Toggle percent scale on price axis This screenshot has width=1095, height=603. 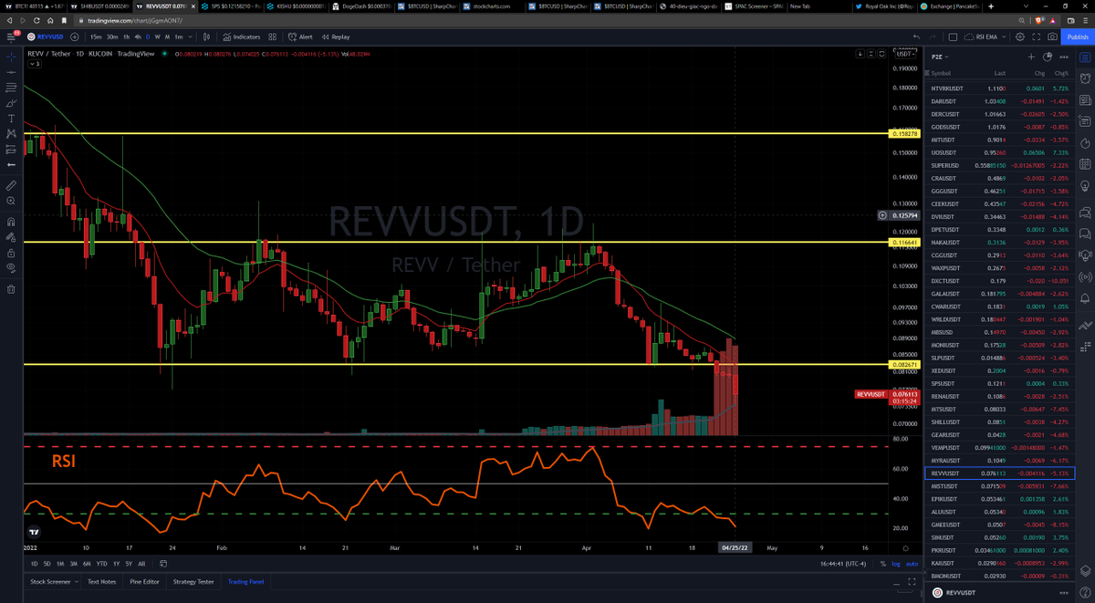click(882, 564)
